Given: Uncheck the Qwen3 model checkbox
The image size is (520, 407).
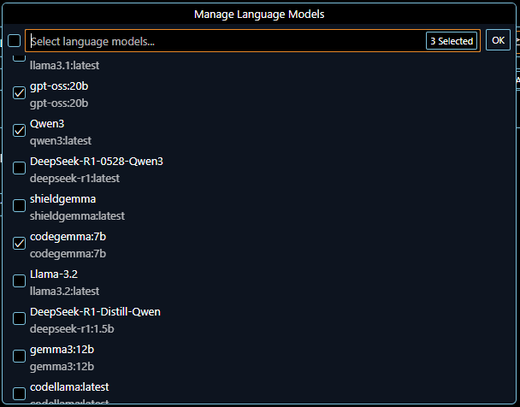Looking at the screenshot, I should pos(19,130).
